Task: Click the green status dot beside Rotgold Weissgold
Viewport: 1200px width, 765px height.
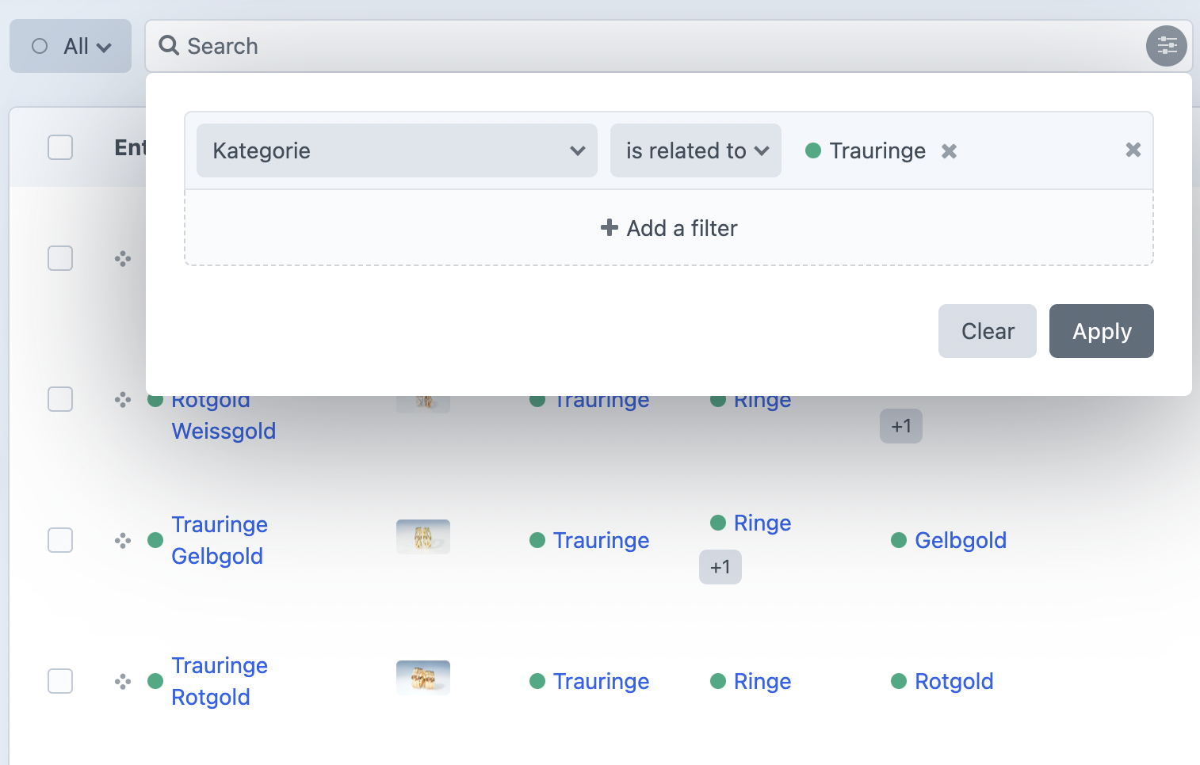Action: click(x=155, y=399)
